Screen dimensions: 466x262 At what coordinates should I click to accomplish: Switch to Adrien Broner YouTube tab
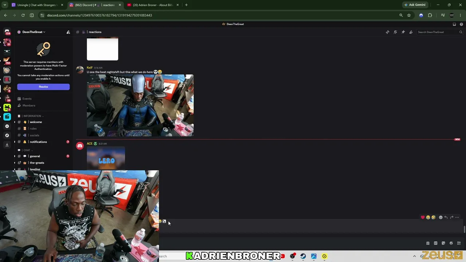(x=153, y=5)
